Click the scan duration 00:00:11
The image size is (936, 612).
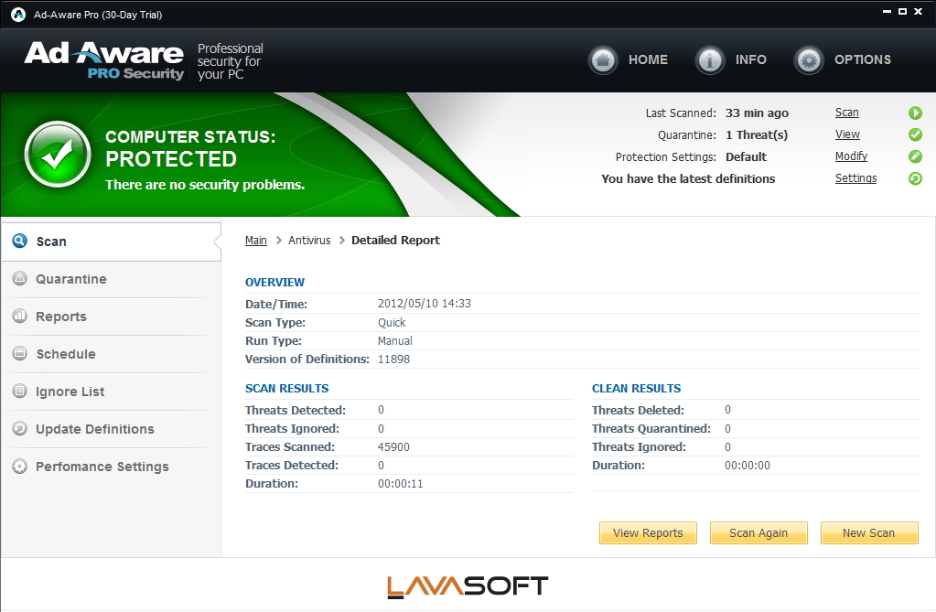point(400,484)
